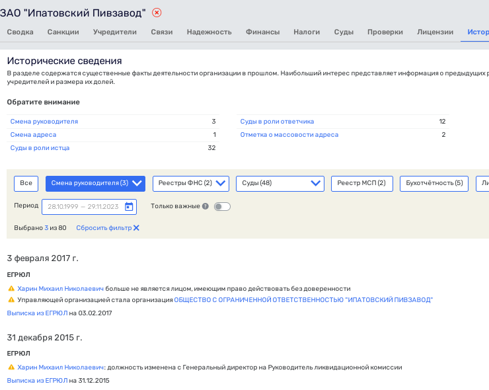Click the red cross icon beside the company name
The height and width of the screenshot is (390, 489).
pyautogui.click(x=157, y=13)
